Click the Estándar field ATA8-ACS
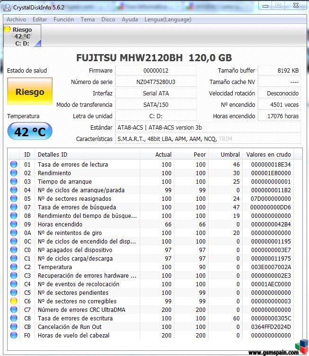The width and height of the screenshot is (309, 356). pos(208,127)
